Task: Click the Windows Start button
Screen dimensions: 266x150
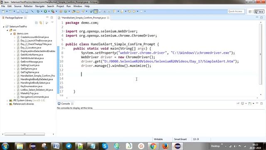Action: click(5, 146)
